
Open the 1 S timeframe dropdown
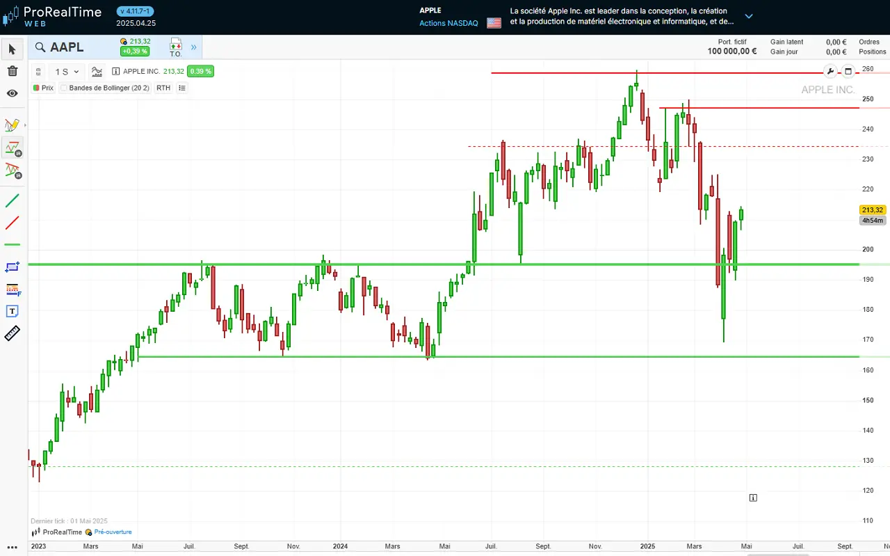(67, 72)
